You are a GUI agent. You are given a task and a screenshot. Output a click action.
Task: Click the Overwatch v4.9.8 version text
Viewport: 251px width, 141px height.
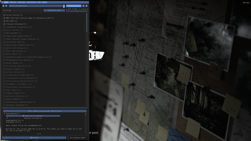(13, 122)
